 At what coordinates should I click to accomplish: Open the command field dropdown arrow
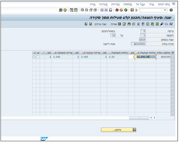click(x=165, y=10)
